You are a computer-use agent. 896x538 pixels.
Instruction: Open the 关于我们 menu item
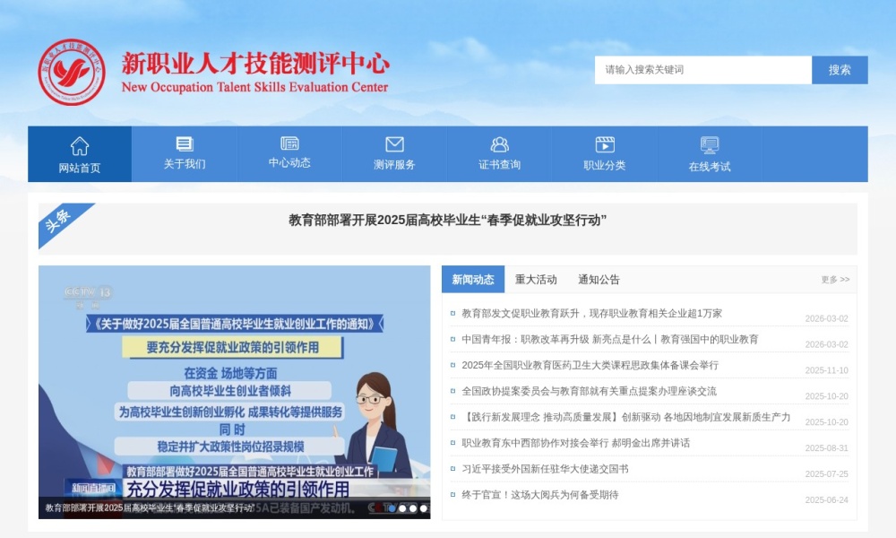185,154
